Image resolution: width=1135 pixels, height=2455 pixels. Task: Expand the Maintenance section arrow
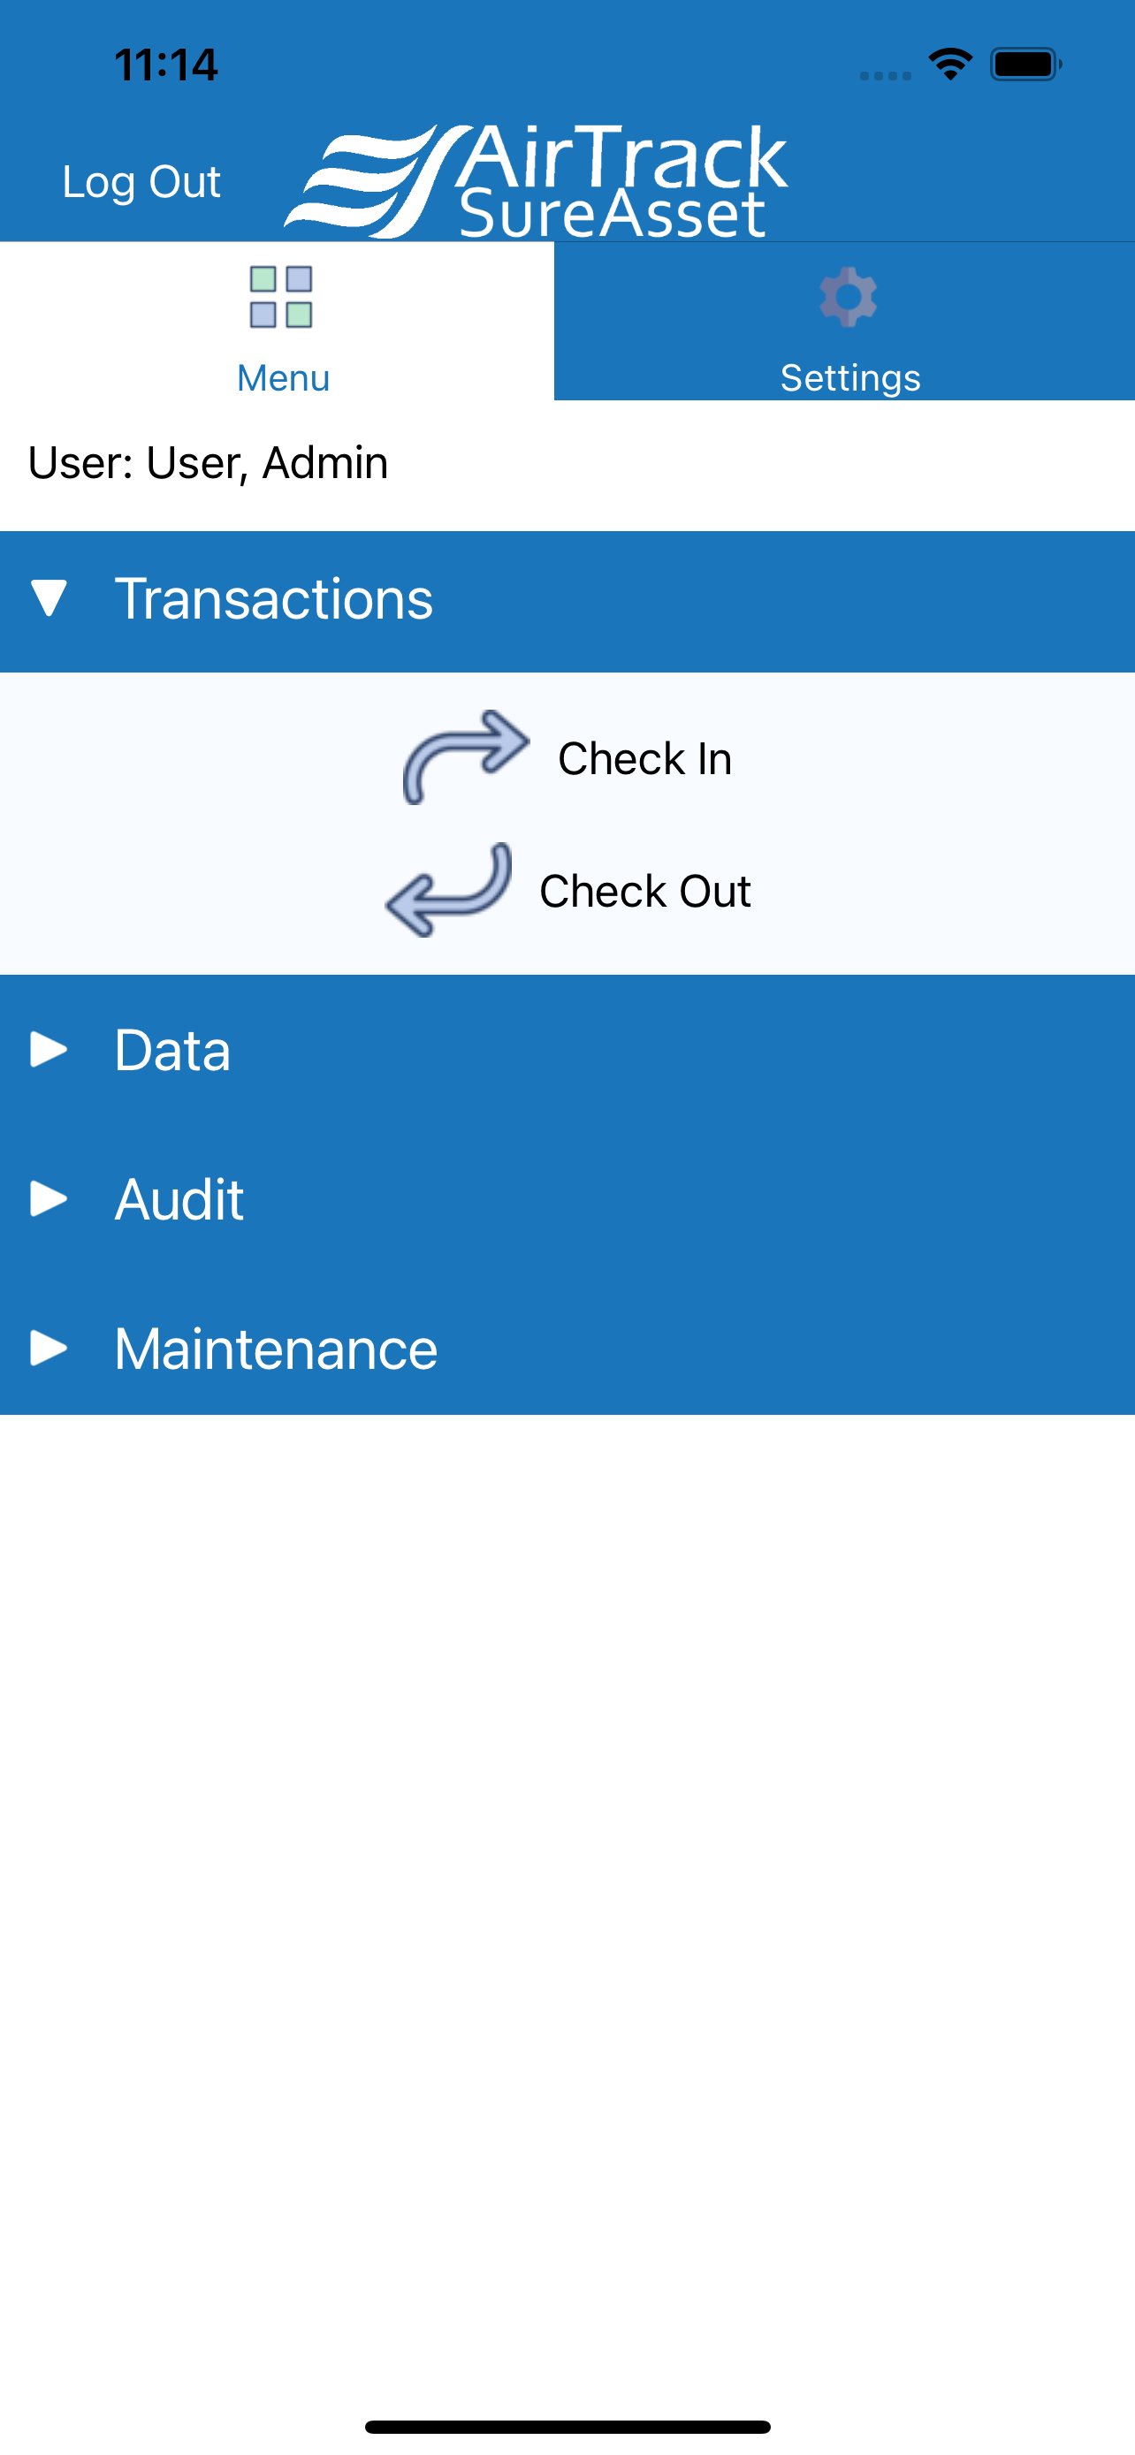coord(49,1349)
